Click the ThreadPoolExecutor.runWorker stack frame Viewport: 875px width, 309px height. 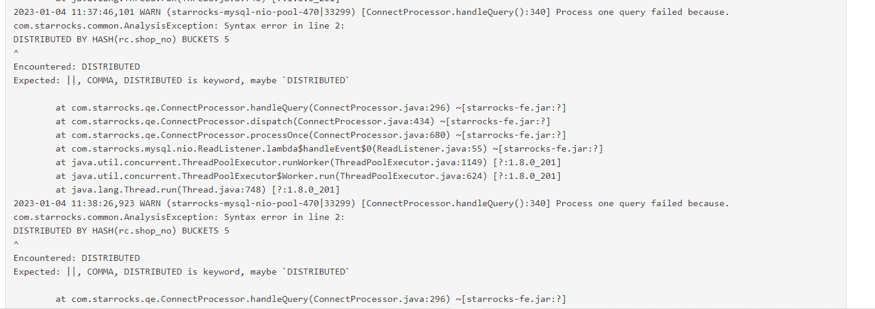308,162
